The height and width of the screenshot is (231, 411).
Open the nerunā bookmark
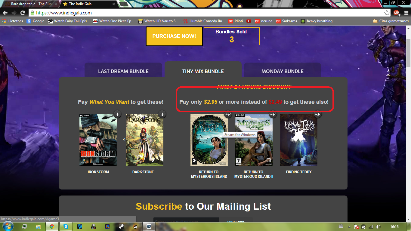(x=264, y=21)
